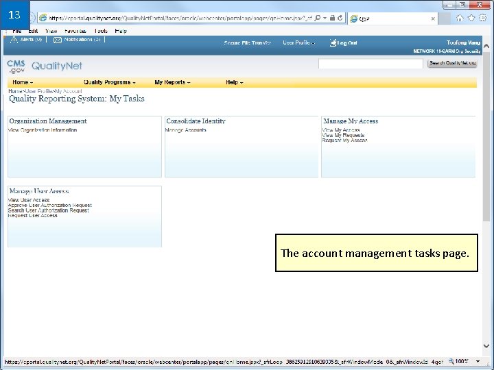Open the address bar autocomplete dropdown arrow

click(x=325, y=18)
